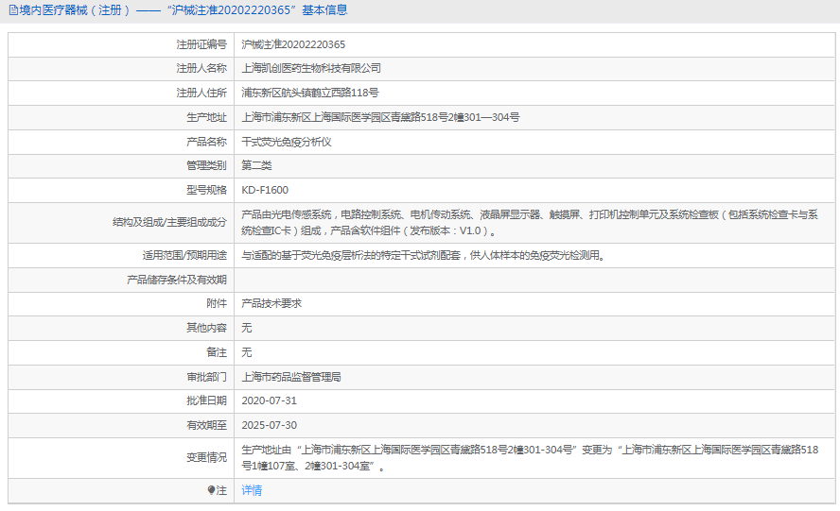Click attachment text 产品技术要求
This screenshot has width=840, height=511.
click(271, 303)
